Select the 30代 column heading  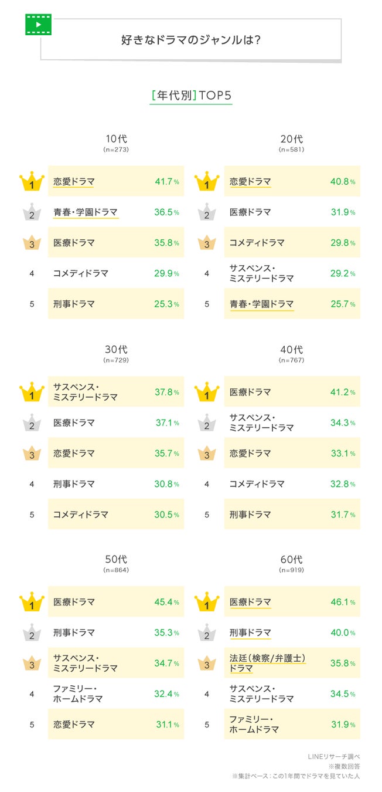(x=116, y=350)
